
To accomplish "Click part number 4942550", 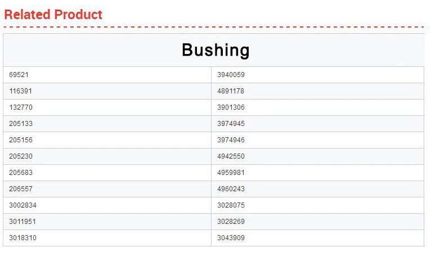I will click(231, 156).
